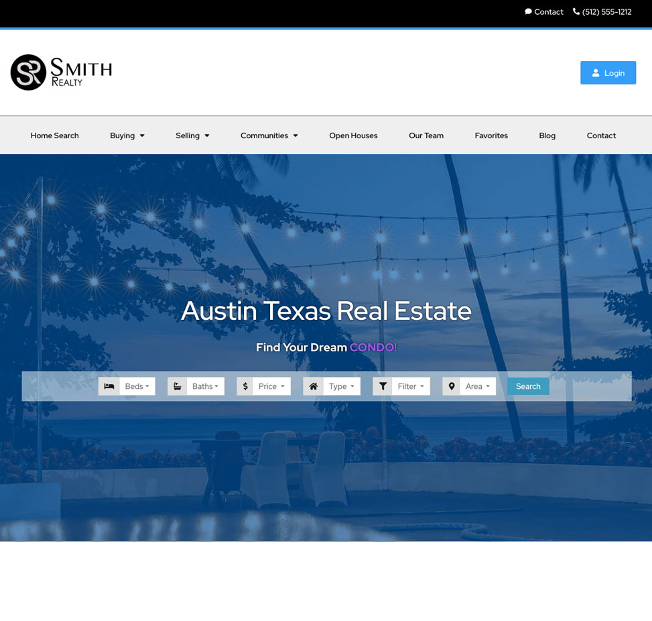Click the Smith Realty logo

point(60,71)
